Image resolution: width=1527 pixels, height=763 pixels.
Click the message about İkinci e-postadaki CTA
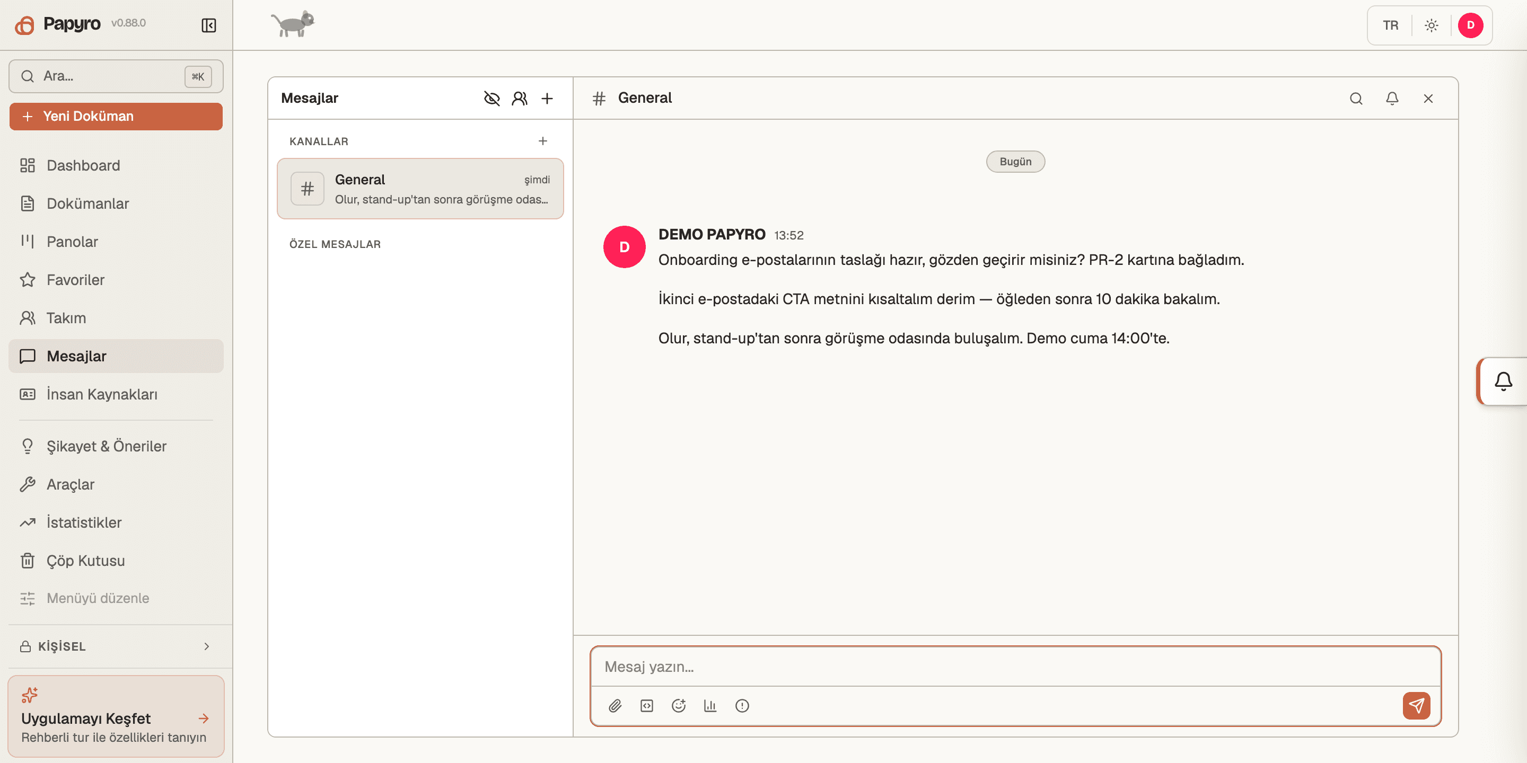click(x=939, y=299)
